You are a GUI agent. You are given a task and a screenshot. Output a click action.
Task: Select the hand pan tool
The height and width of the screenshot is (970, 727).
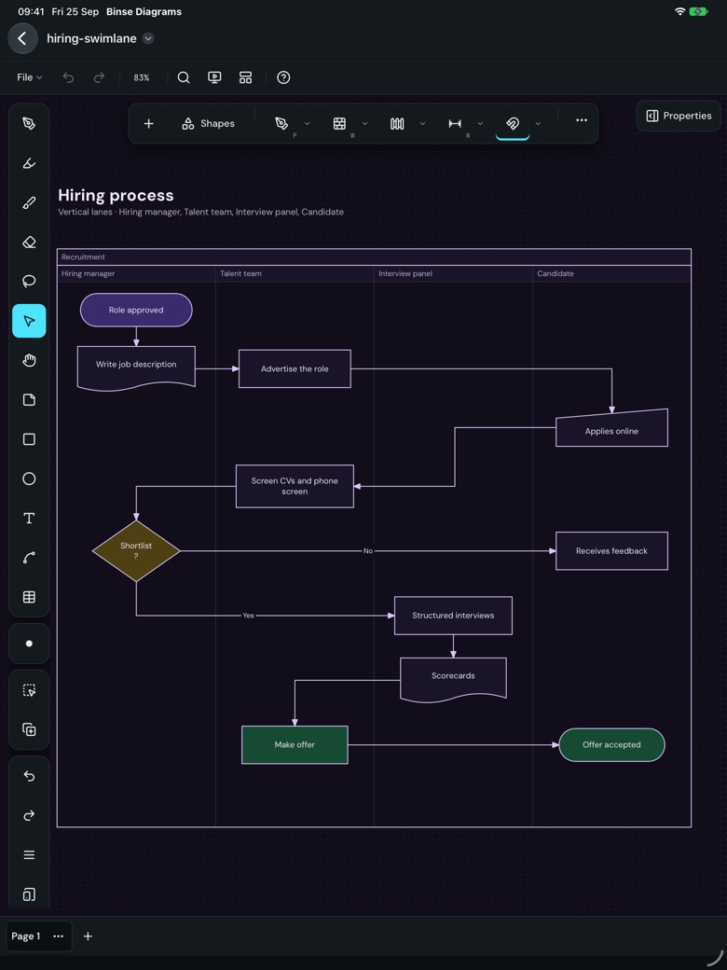tap(29, 360)
